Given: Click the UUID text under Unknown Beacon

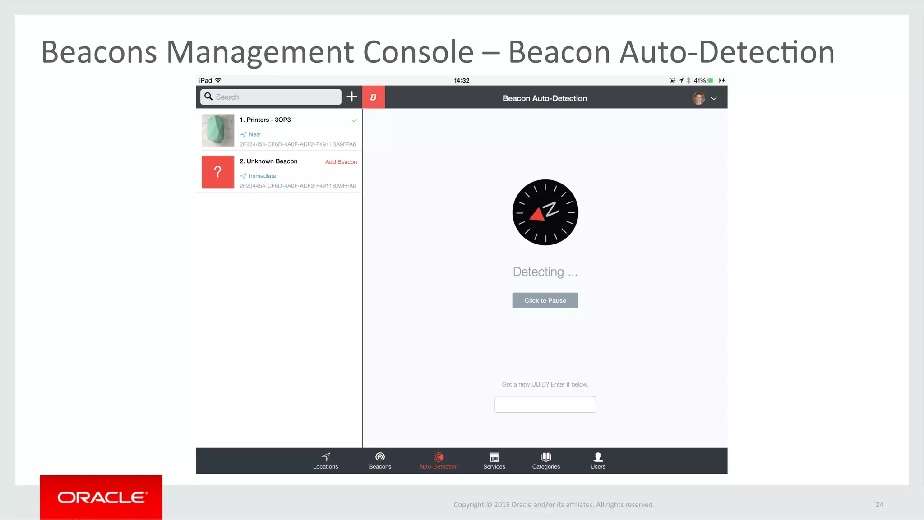Looking at the screenshot, I should (x=298, y=186).
